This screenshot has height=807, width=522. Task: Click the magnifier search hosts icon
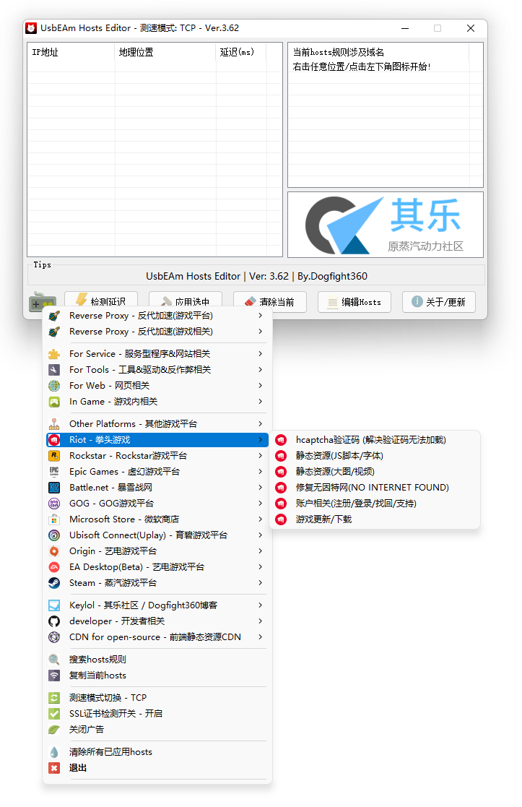54,660
